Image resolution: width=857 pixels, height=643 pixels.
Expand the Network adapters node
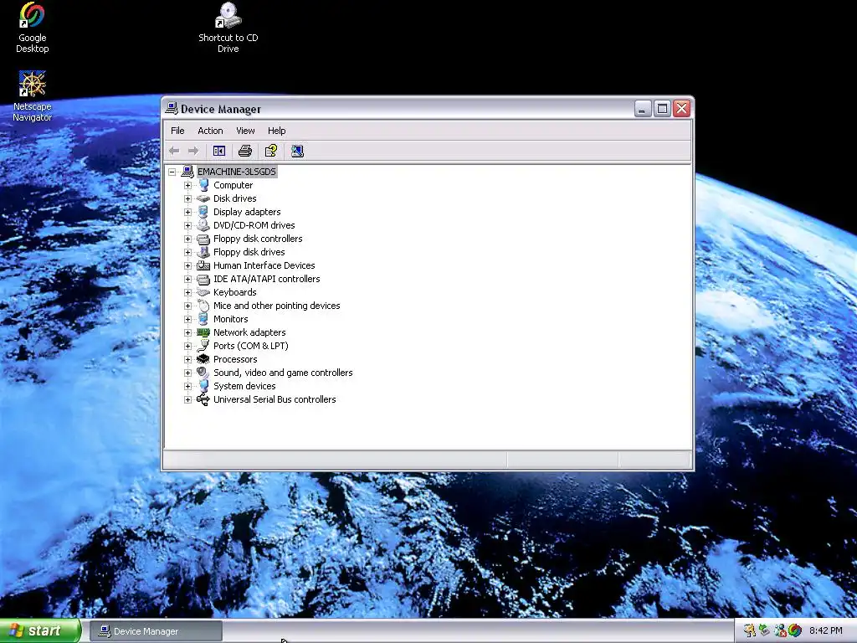click(188, 332)
